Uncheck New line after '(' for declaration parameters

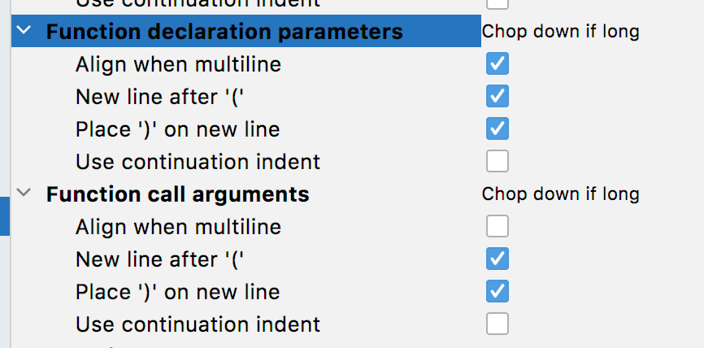click(x=497, y=97)
